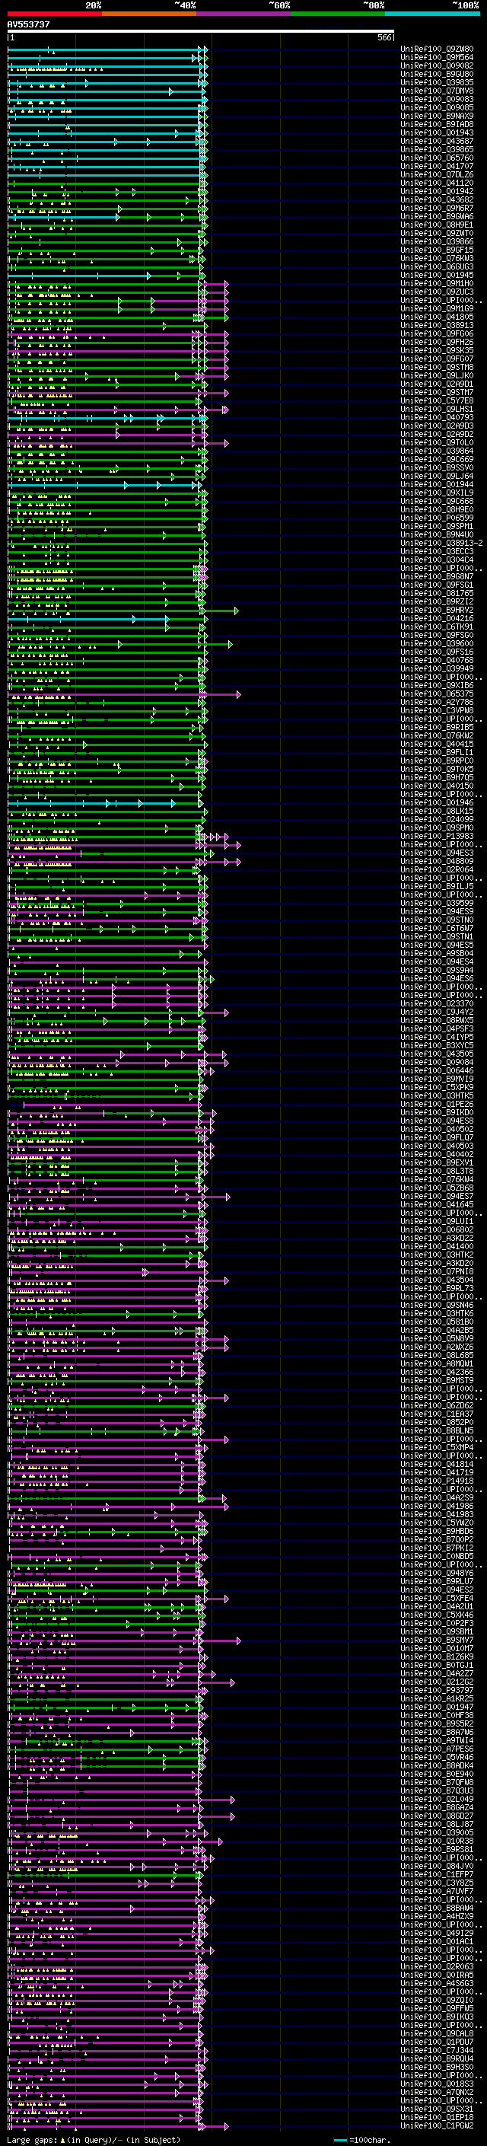Choose hit UniRef100_B9HRV2
The width and height of the screenshot is (487, 2146).
(437, 610)
